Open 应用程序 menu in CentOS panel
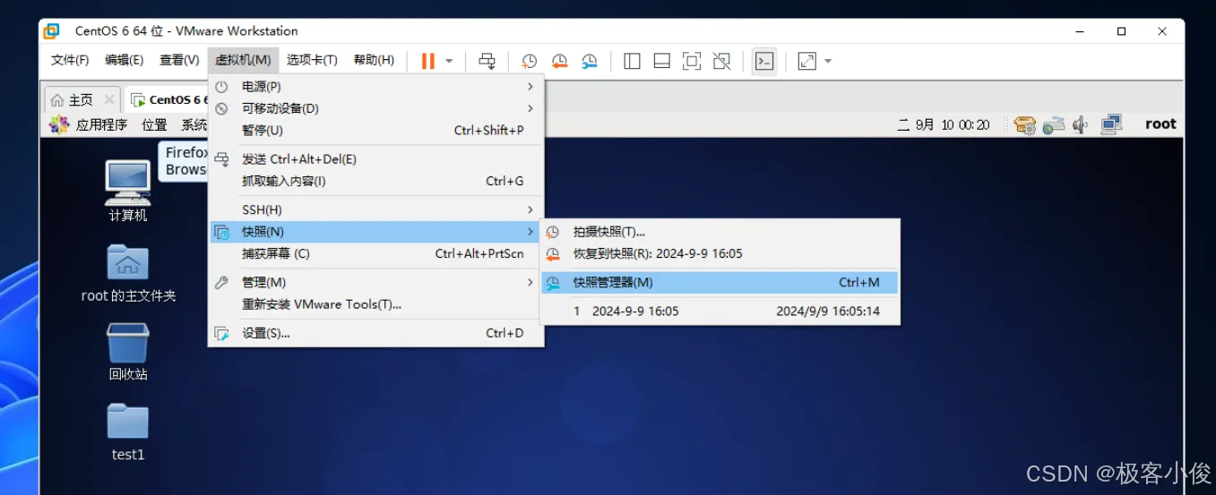 [x=101, y=124]
